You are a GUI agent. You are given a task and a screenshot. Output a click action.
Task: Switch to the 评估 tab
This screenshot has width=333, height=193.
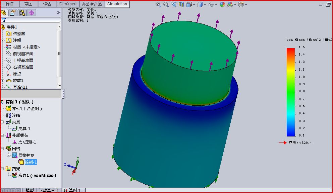pos(47,4)
